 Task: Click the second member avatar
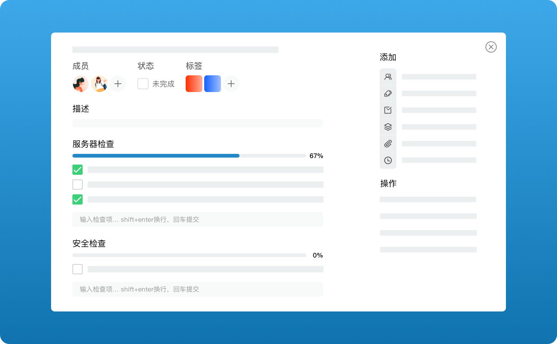[99, 84]
